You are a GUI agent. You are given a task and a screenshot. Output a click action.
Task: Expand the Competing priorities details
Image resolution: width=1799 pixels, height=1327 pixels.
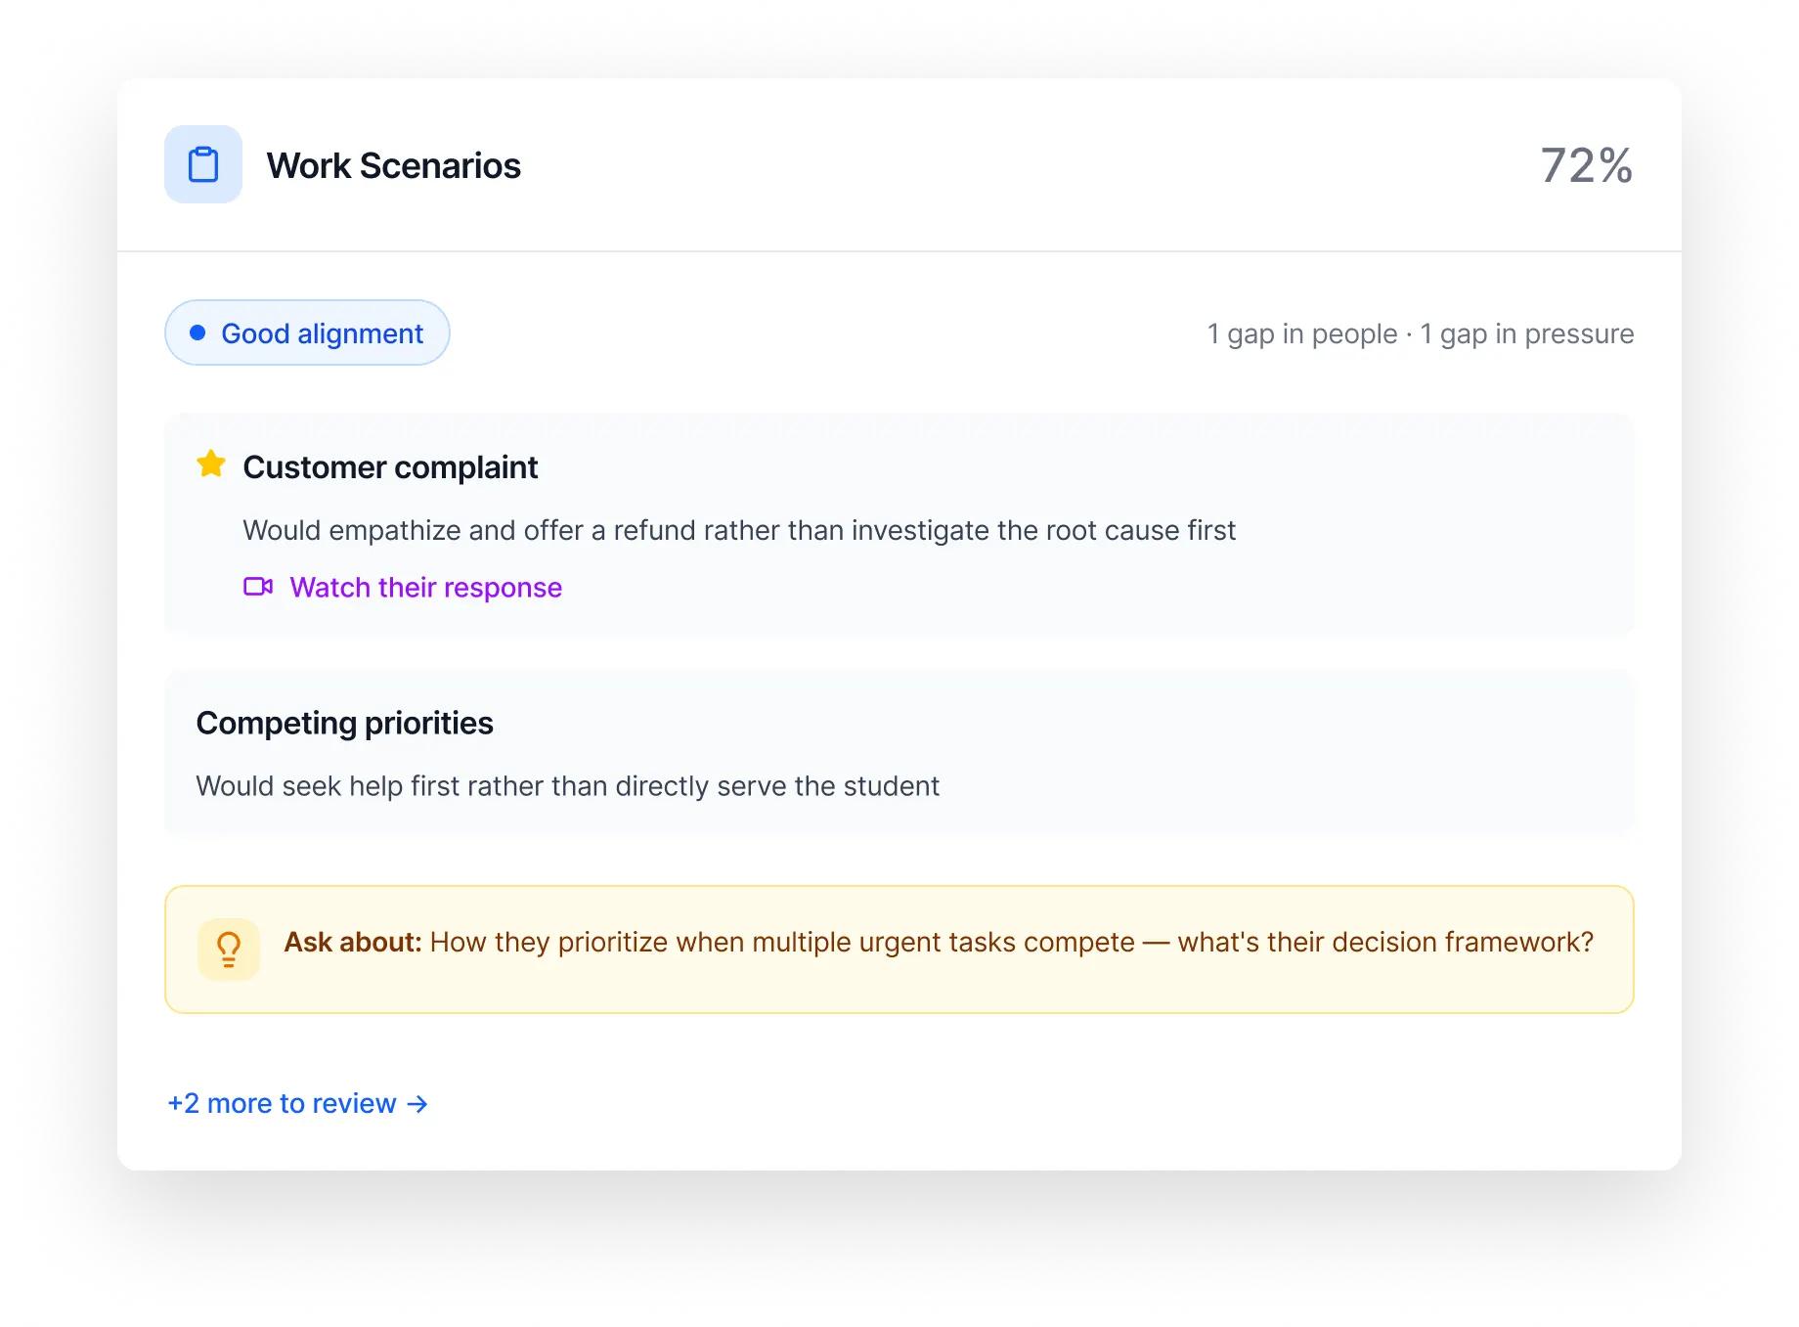[345, 723]
